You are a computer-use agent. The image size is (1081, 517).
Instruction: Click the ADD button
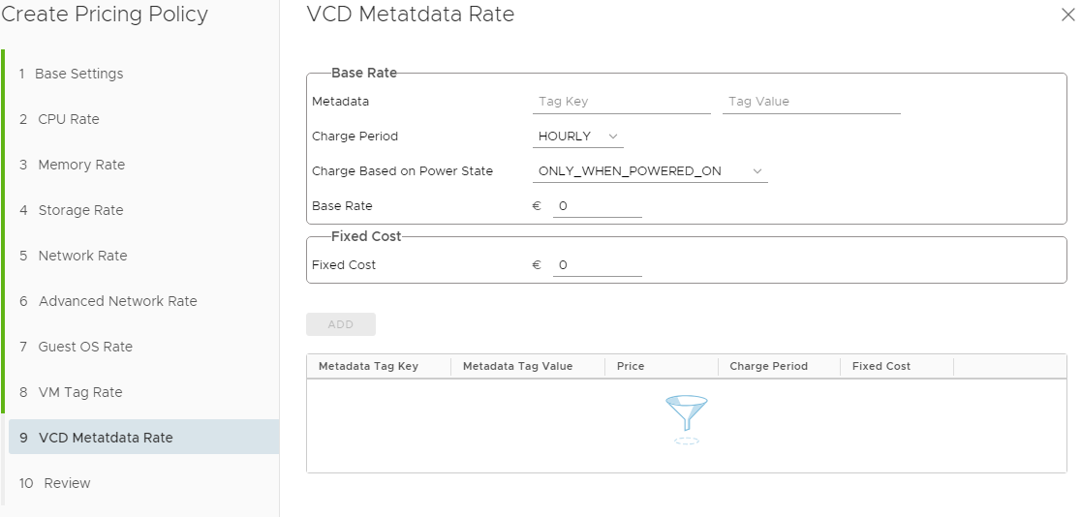point(341,324)
